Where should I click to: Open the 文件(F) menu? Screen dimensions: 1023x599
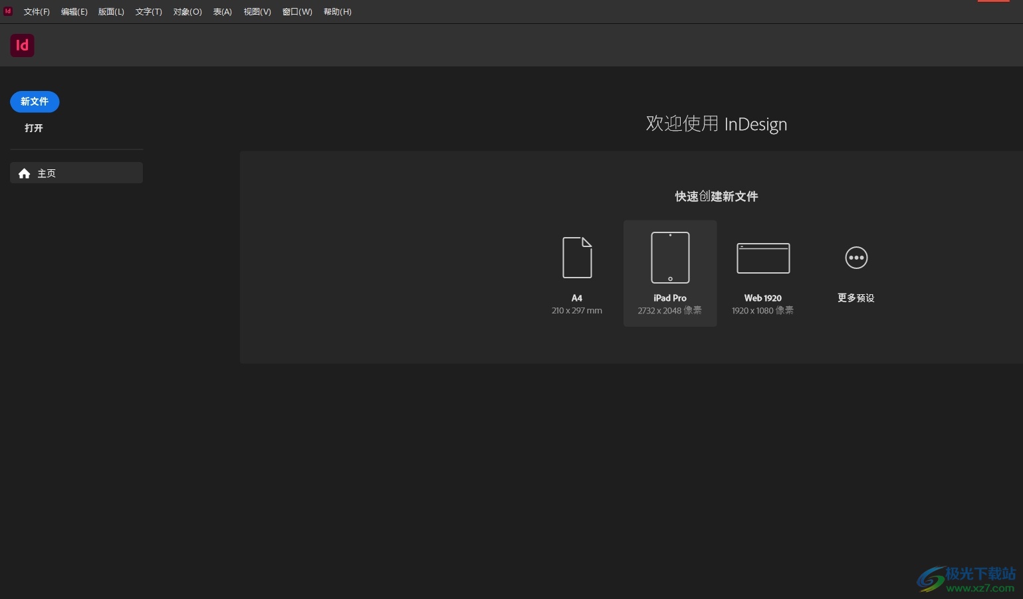click(x=37, y=12)
